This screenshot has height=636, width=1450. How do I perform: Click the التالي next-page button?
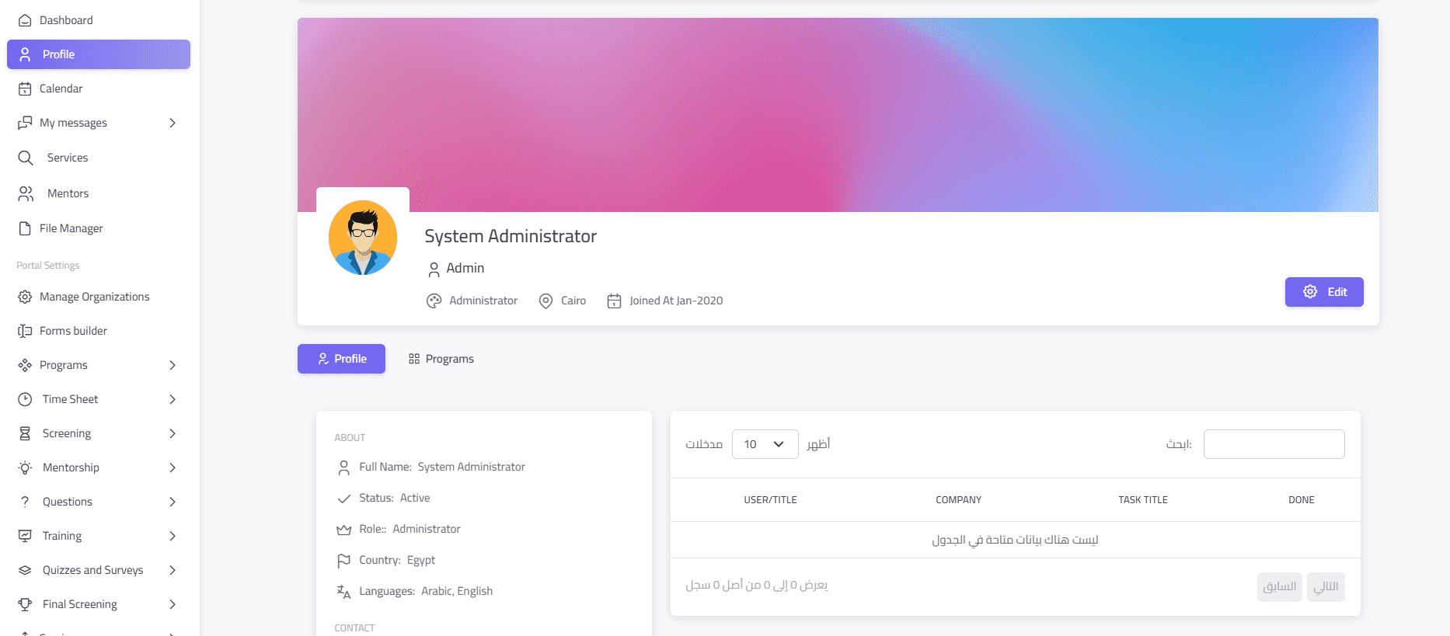pos(1326,586)
